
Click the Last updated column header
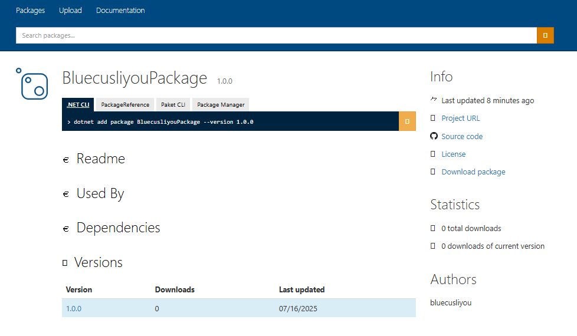[301, 289]
